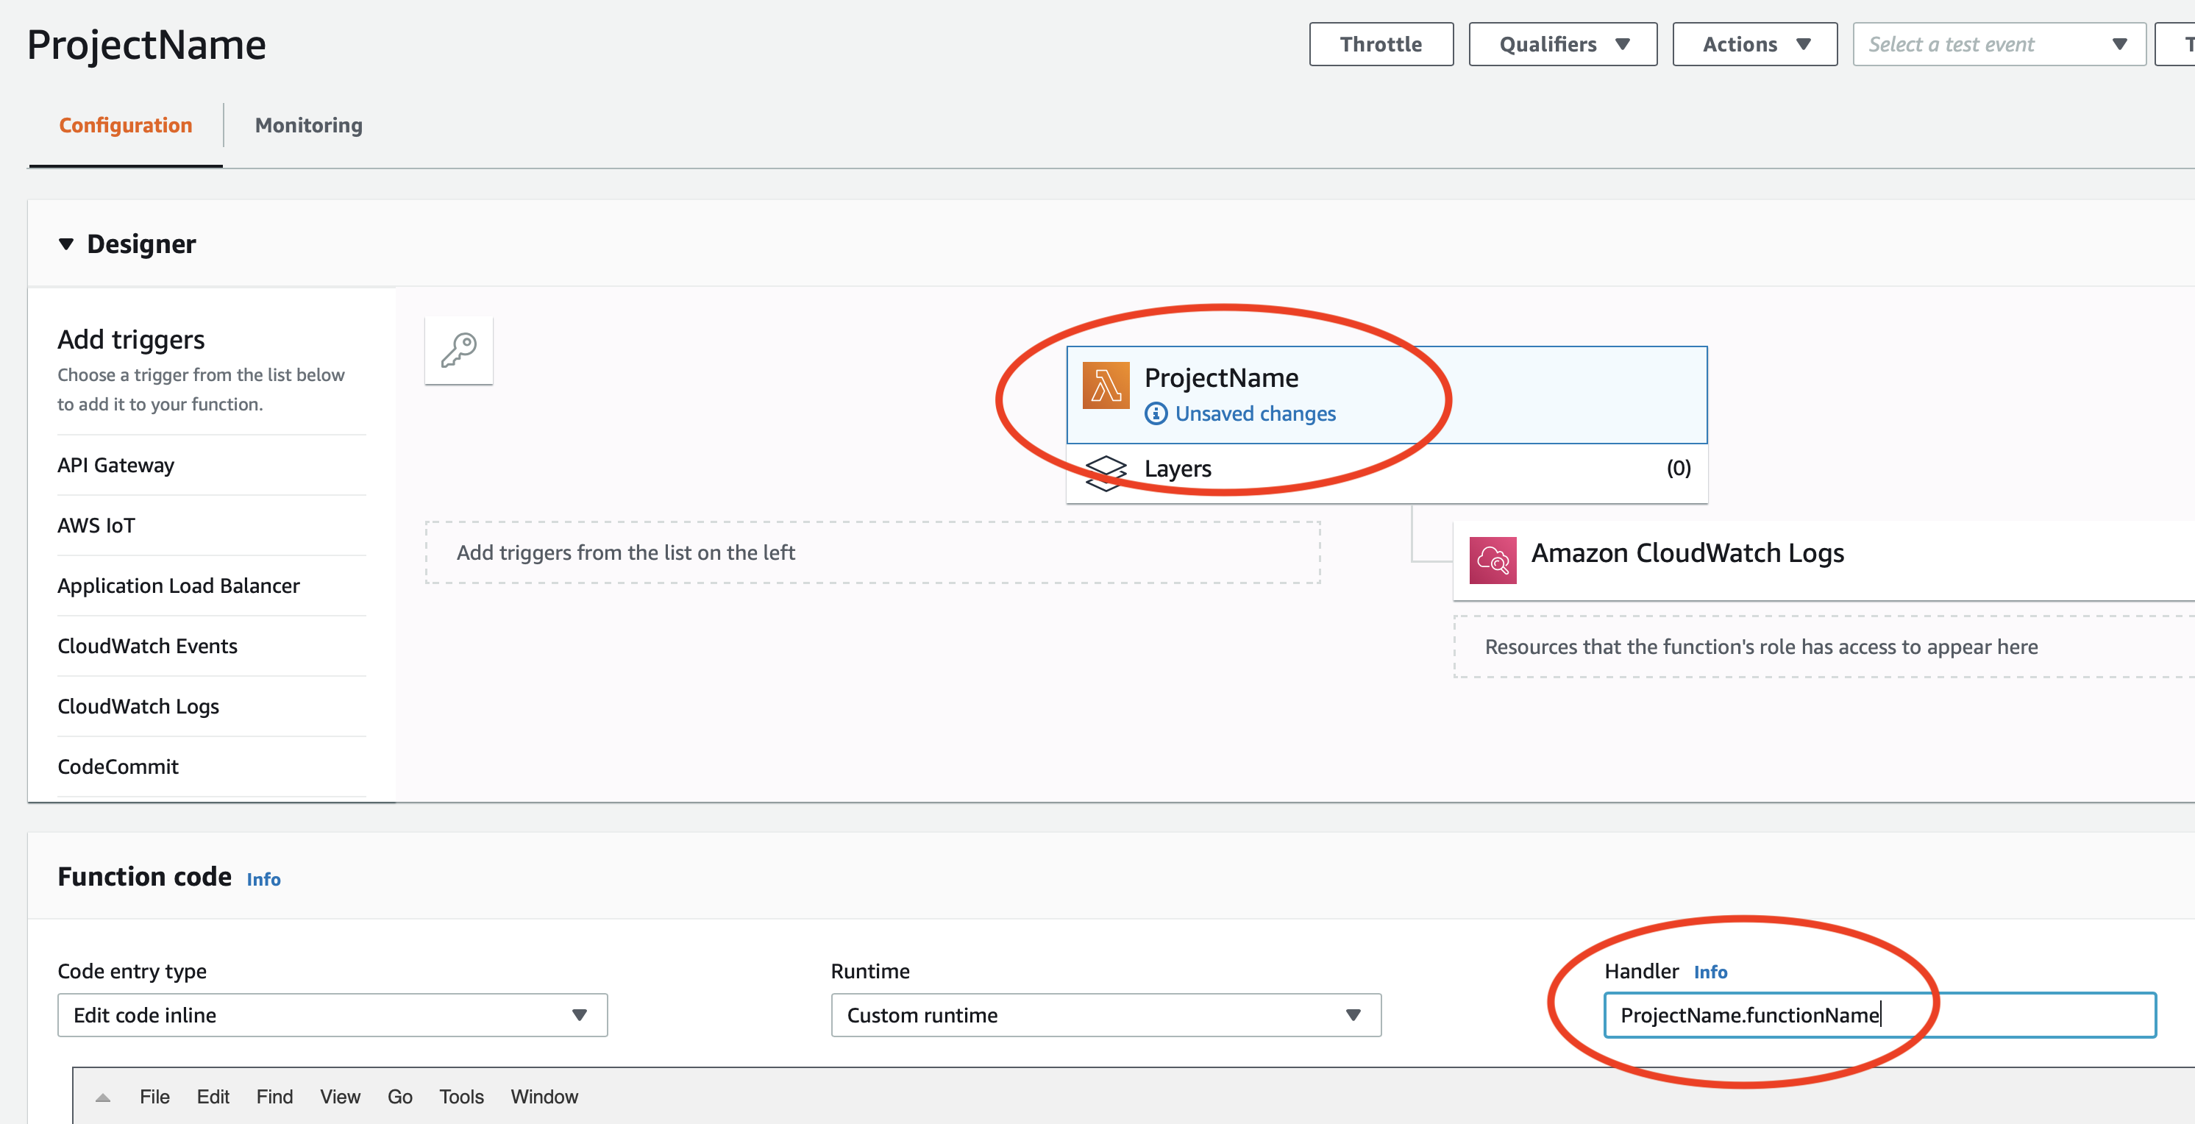Switch to the Configuration tab
This screenshot has width=2195, height=1124.
click(125, 125)
